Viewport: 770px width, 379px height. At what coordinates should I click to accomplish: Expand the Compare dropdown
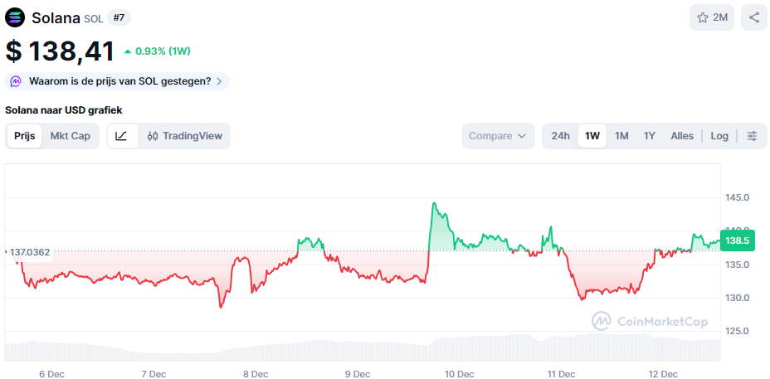[x=498, y=136]
